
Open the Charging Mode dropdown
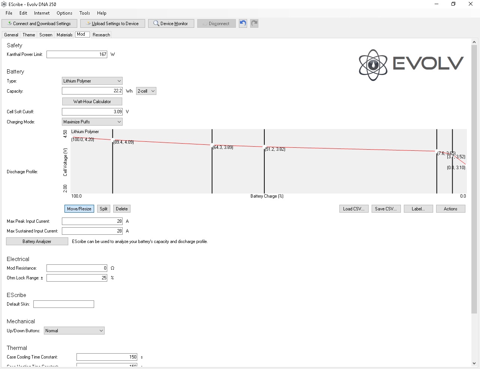[92, 122]
